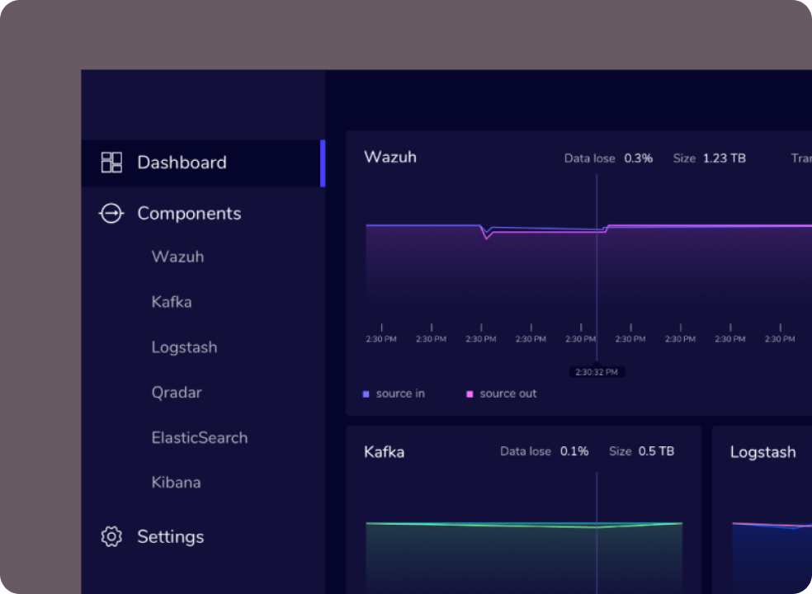
Task: Click the Wazuh chart card title
Action: tap(389, 157)
